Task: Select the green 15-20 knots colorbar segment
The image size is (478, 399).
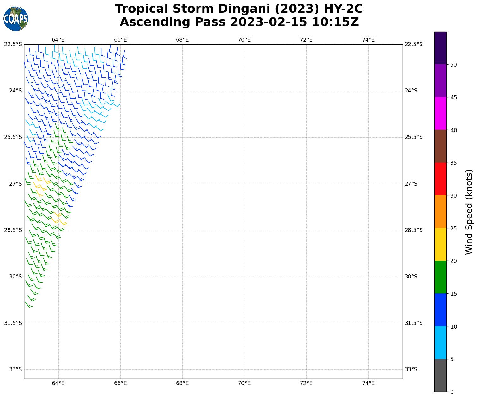Action: (440, 277)
